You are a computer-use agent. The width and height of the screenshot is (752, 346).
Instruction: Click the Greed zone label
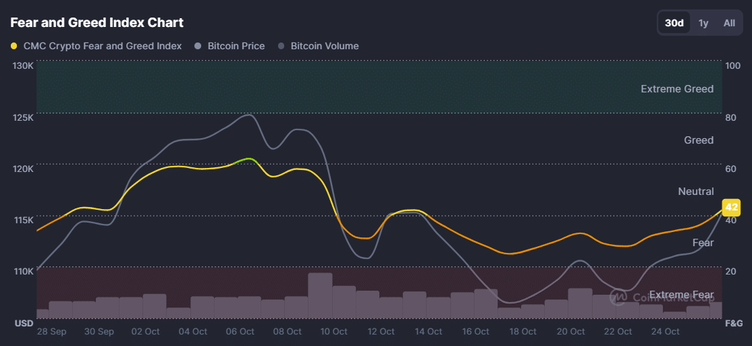click(x=698, y=140)
